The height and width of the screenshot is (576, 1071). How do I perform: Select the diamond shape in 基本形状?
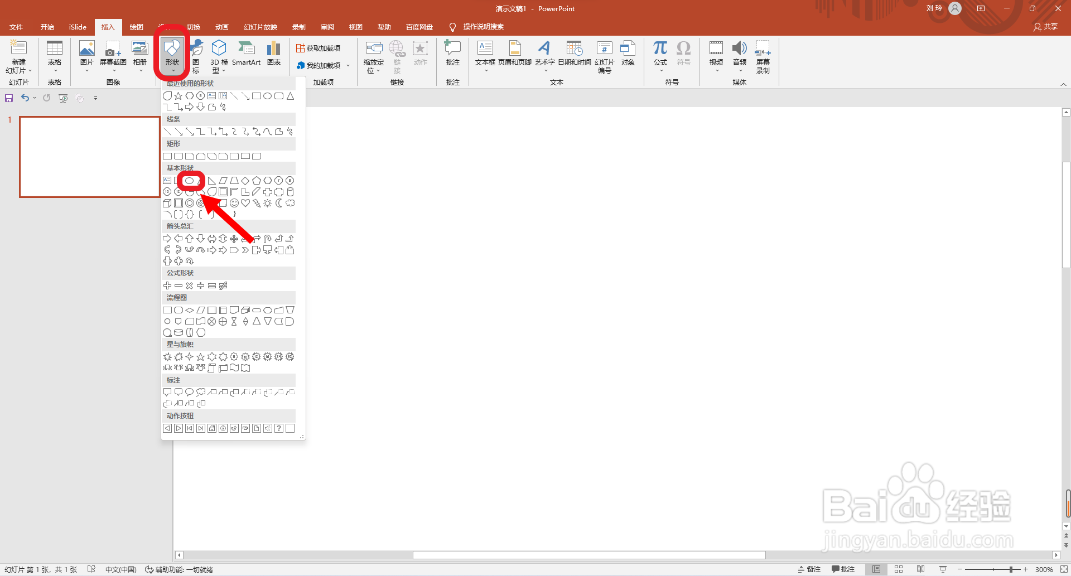[x=245, y=181]
